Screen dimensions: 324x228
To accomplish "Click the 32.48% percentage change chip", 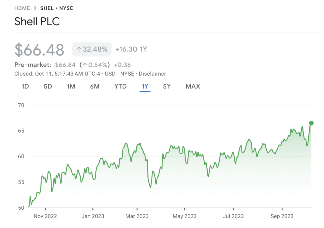I will tap(91, 49).
